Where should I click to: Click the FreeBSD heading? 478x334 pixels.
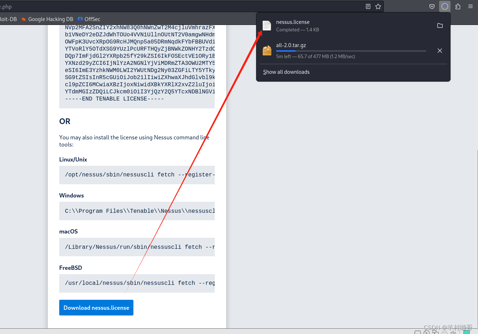pos(71,268)
